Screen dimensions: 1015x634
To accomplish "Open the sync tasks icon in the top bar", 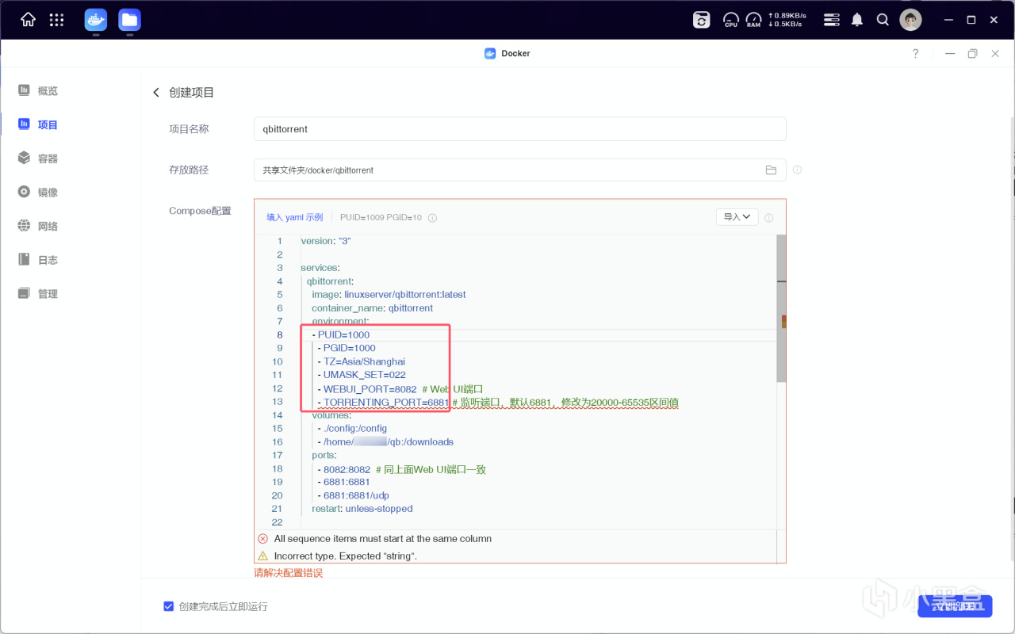I will point(702,20).
